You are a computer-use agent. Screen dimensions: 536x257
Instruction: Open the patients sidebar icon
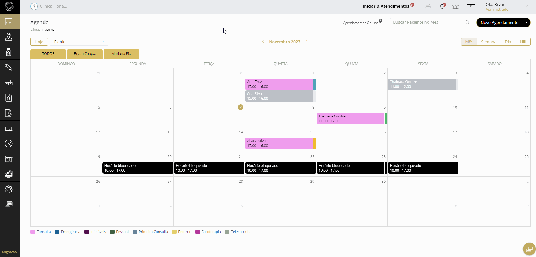tap(9, 37)
